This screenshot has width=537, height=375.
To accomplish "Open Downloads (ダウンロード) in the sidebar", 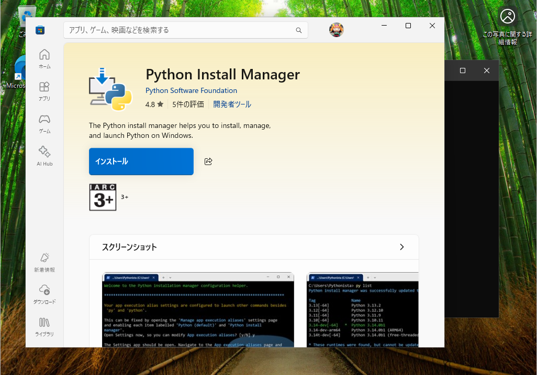I will pyautogui.click(x=44, y=295).
